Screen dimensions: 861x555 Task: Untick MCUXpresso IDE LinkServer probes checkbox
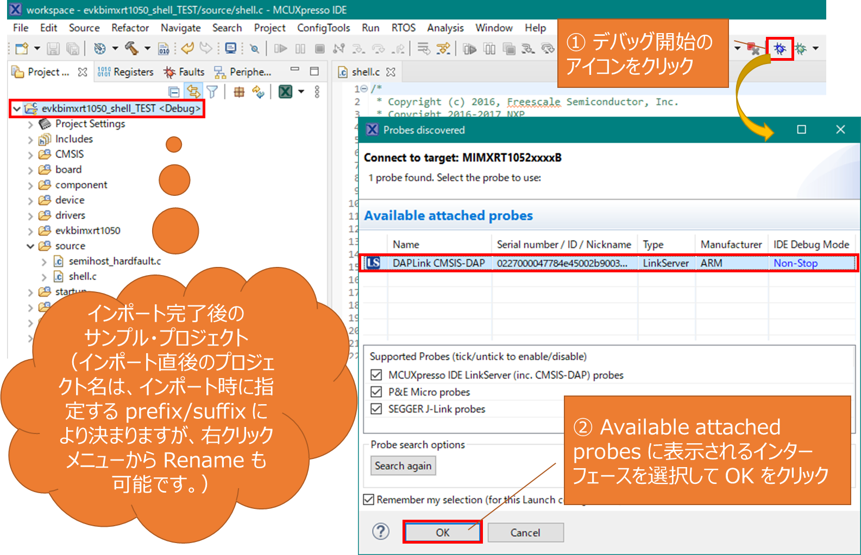[x=376, y=375]
